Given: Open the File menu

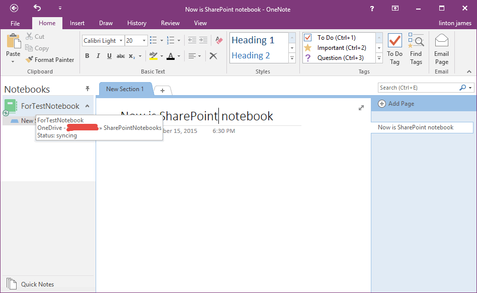Looking at the screenshot, I should [15, 23].
